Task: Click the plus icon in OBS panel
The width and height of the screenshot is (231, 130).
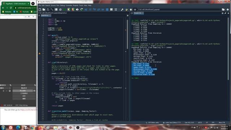Action: coord(4,91)
